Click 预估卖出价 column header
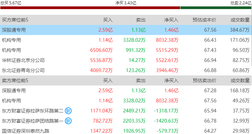Viewport: 252px width, 134px height. pos(204,80)
